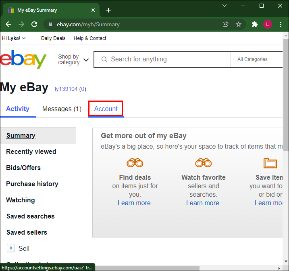
Task: Open Watching in sidebar
Action: [x=21, y=200]
